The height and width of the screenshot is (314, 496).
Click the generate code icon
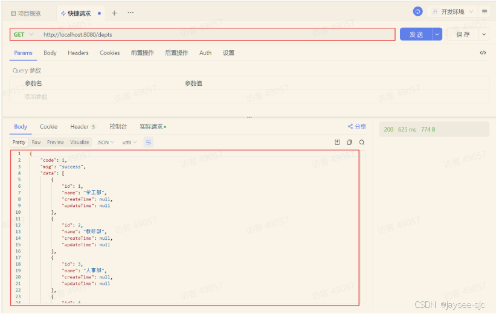tap(483, 53)
